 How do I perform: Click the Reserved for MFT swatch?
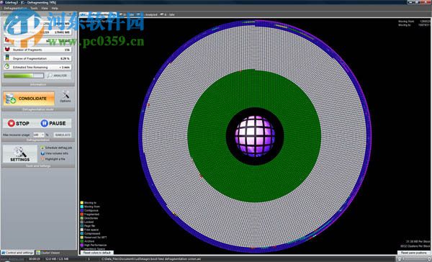coord(82,238)
